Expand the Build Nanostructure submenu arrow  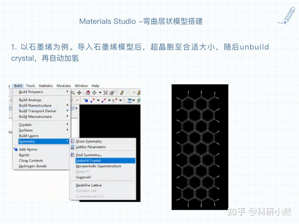point(67,105)
